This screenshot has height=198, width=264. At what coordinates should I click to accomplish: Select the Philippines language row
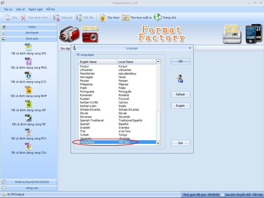117,84
